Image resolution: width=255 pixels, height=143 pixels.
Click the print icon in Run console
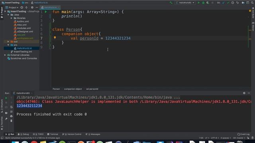point(11,116)
